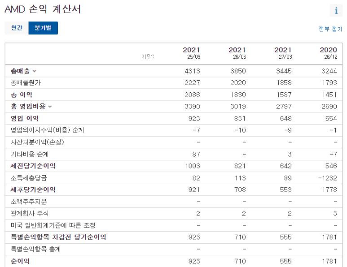Click gross profit value 1830

click(x=238, y=95)
